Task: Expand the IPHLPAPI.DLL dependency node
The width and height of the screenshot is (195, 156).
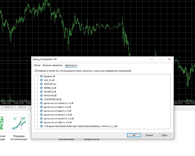Action: point(37,84)
